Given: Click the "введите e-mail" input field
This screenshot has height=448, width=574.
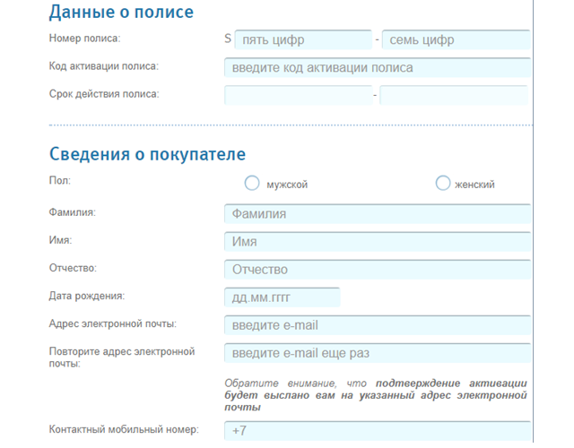Looking at the screenshot, I should tap(377, 325).
